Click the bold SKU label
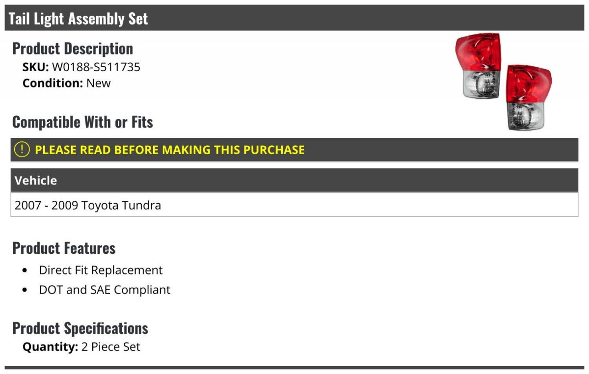 pyautogui.click(x=35, y=67)
